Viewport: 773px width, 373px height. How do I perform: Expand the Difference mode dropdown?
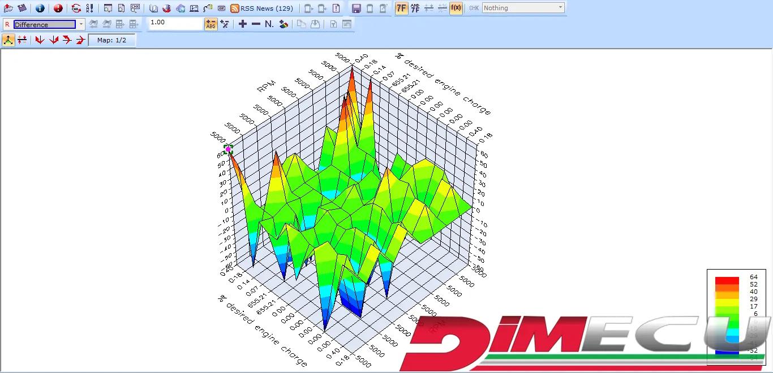click(x=81, y=24)
